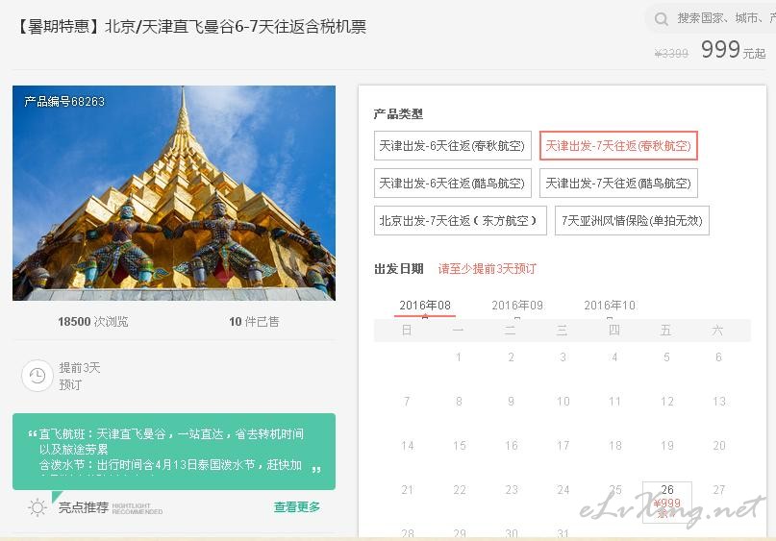Select 天津出发-7天往返(春秋航空) option
Screen dimensions: 776x541
[618, 146]
